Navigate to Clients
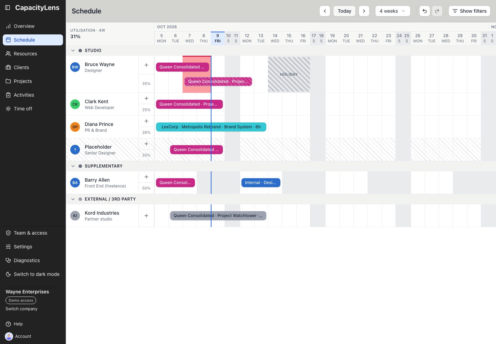The width and height of the screenshot is (496, 344). pyautogui.click(x=33, y=67)
